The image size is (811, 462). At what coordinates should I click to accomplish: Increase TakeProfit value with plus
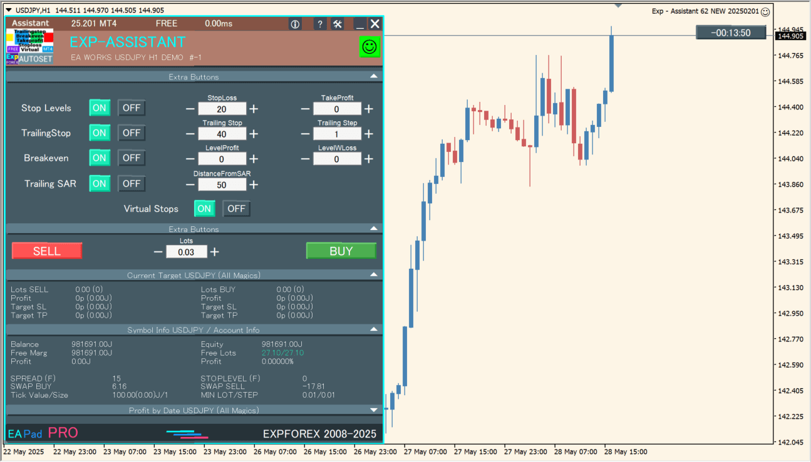click(x=369, y=109)
